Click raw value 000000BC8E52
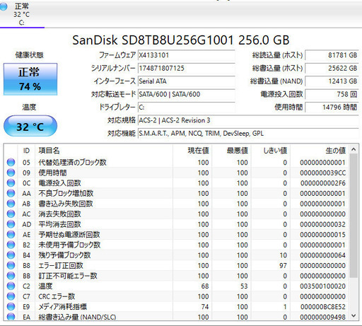 (x=322, y=307)
